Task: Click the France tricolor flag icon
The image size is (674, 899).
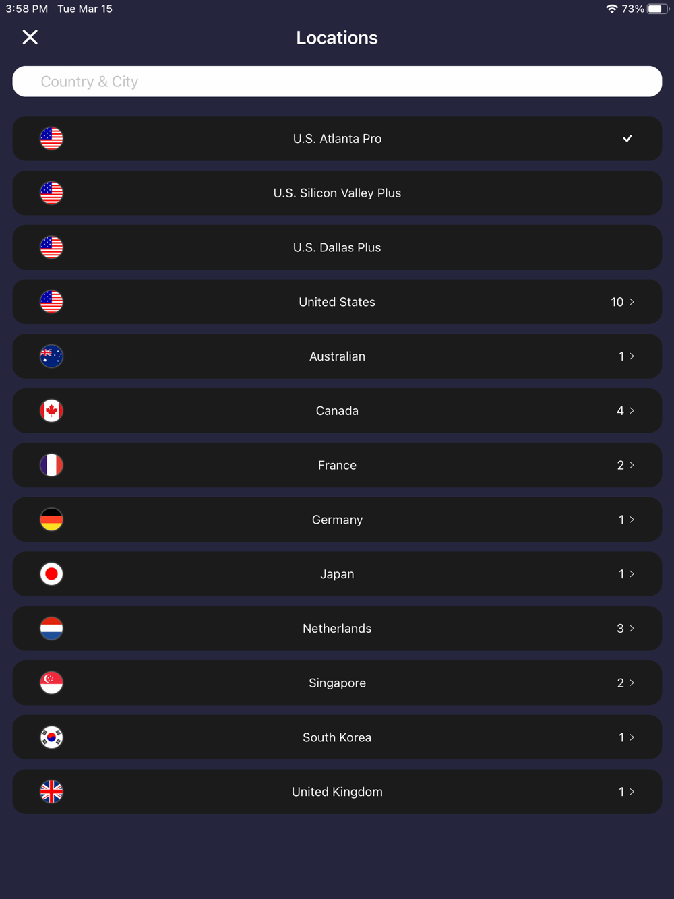Action: [x=51, y=465]
